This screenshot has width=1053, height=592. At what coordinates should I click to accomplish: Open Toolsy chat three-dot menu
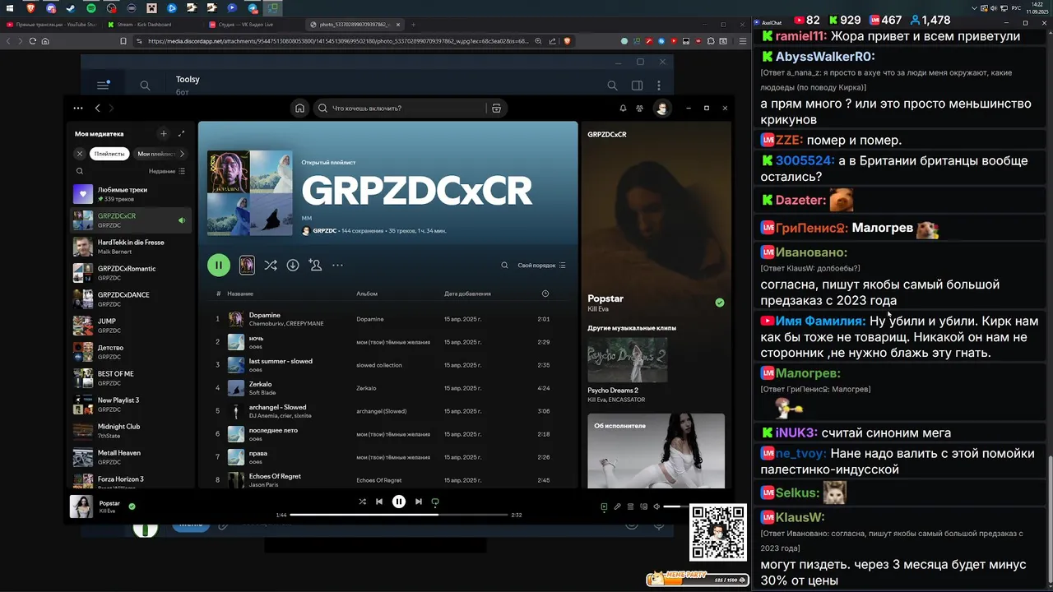click(x=658, y=85)
